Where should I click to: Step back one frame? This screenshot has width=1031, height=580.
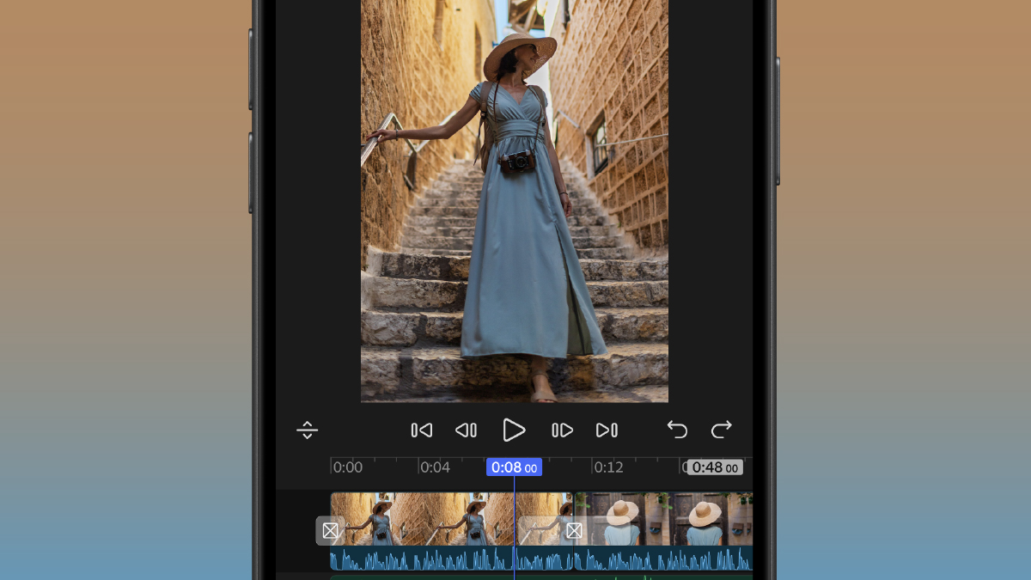(466, 430)
